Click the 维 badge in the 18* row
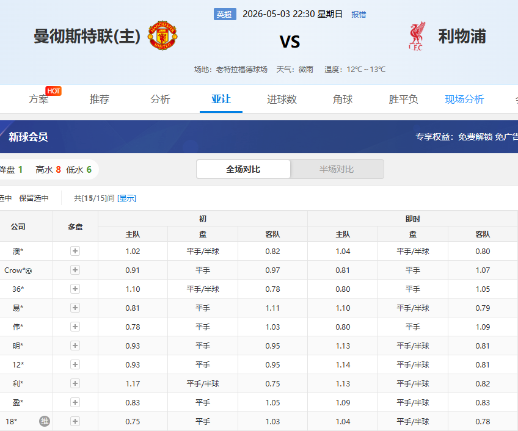 point(45,421)
